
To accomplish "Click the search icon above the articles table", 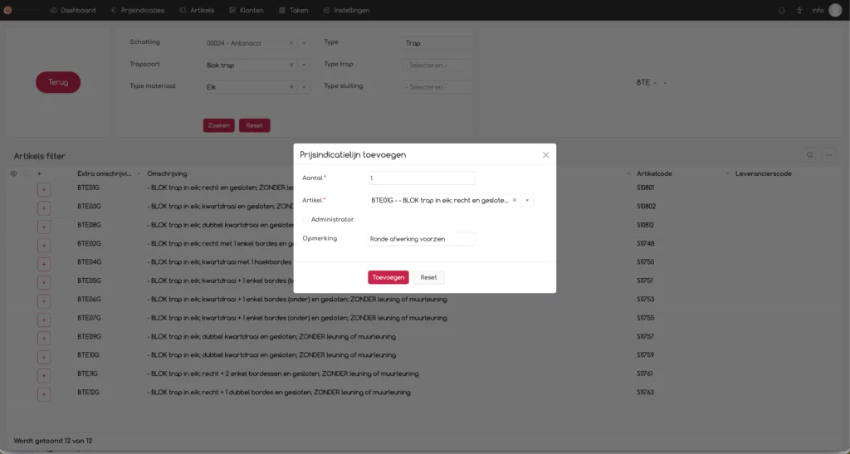I will pos(810,155).
